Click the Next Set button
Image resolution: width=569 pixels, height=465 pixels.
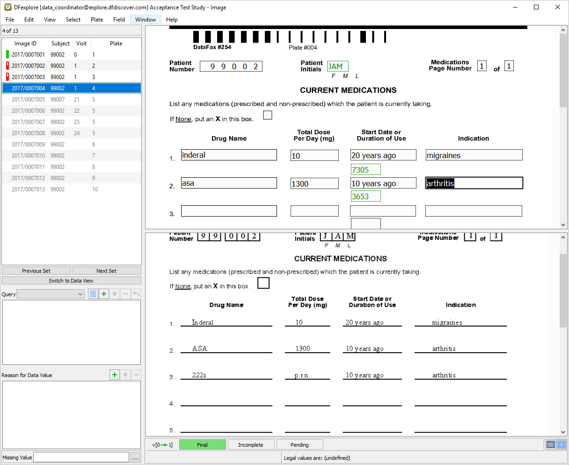[x=107, y=271]
